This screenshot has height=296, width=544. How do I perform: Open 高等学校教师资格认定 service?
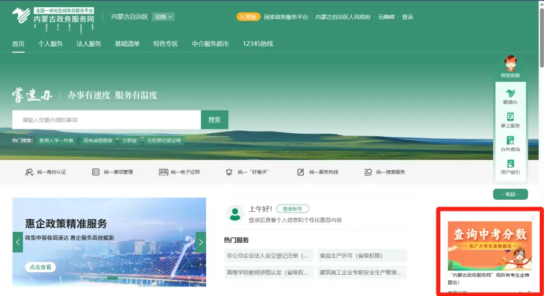tap(269, 272)
